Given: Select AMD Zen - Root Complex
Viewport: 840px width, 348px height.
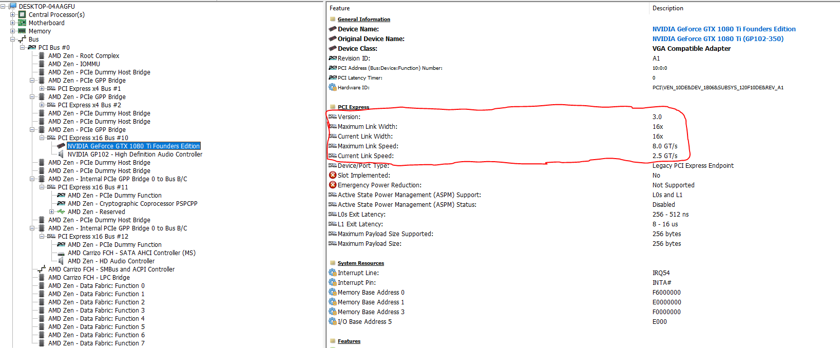Looking at the screenshot, I should 84,55.
